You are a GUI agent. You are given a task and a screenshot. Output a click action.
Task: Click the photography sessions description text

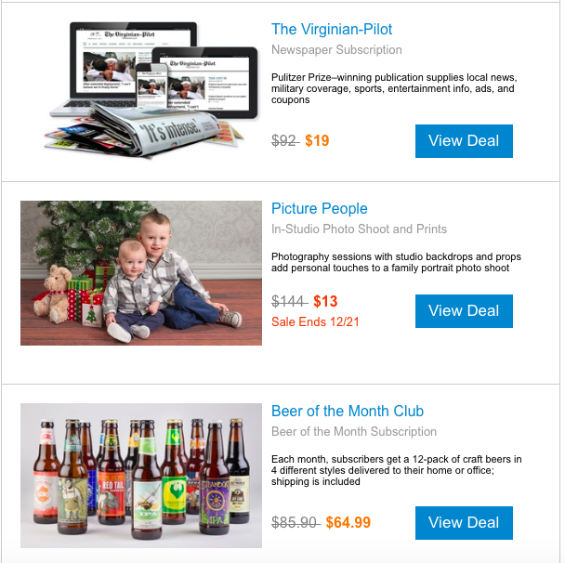[x=396, y=262]
